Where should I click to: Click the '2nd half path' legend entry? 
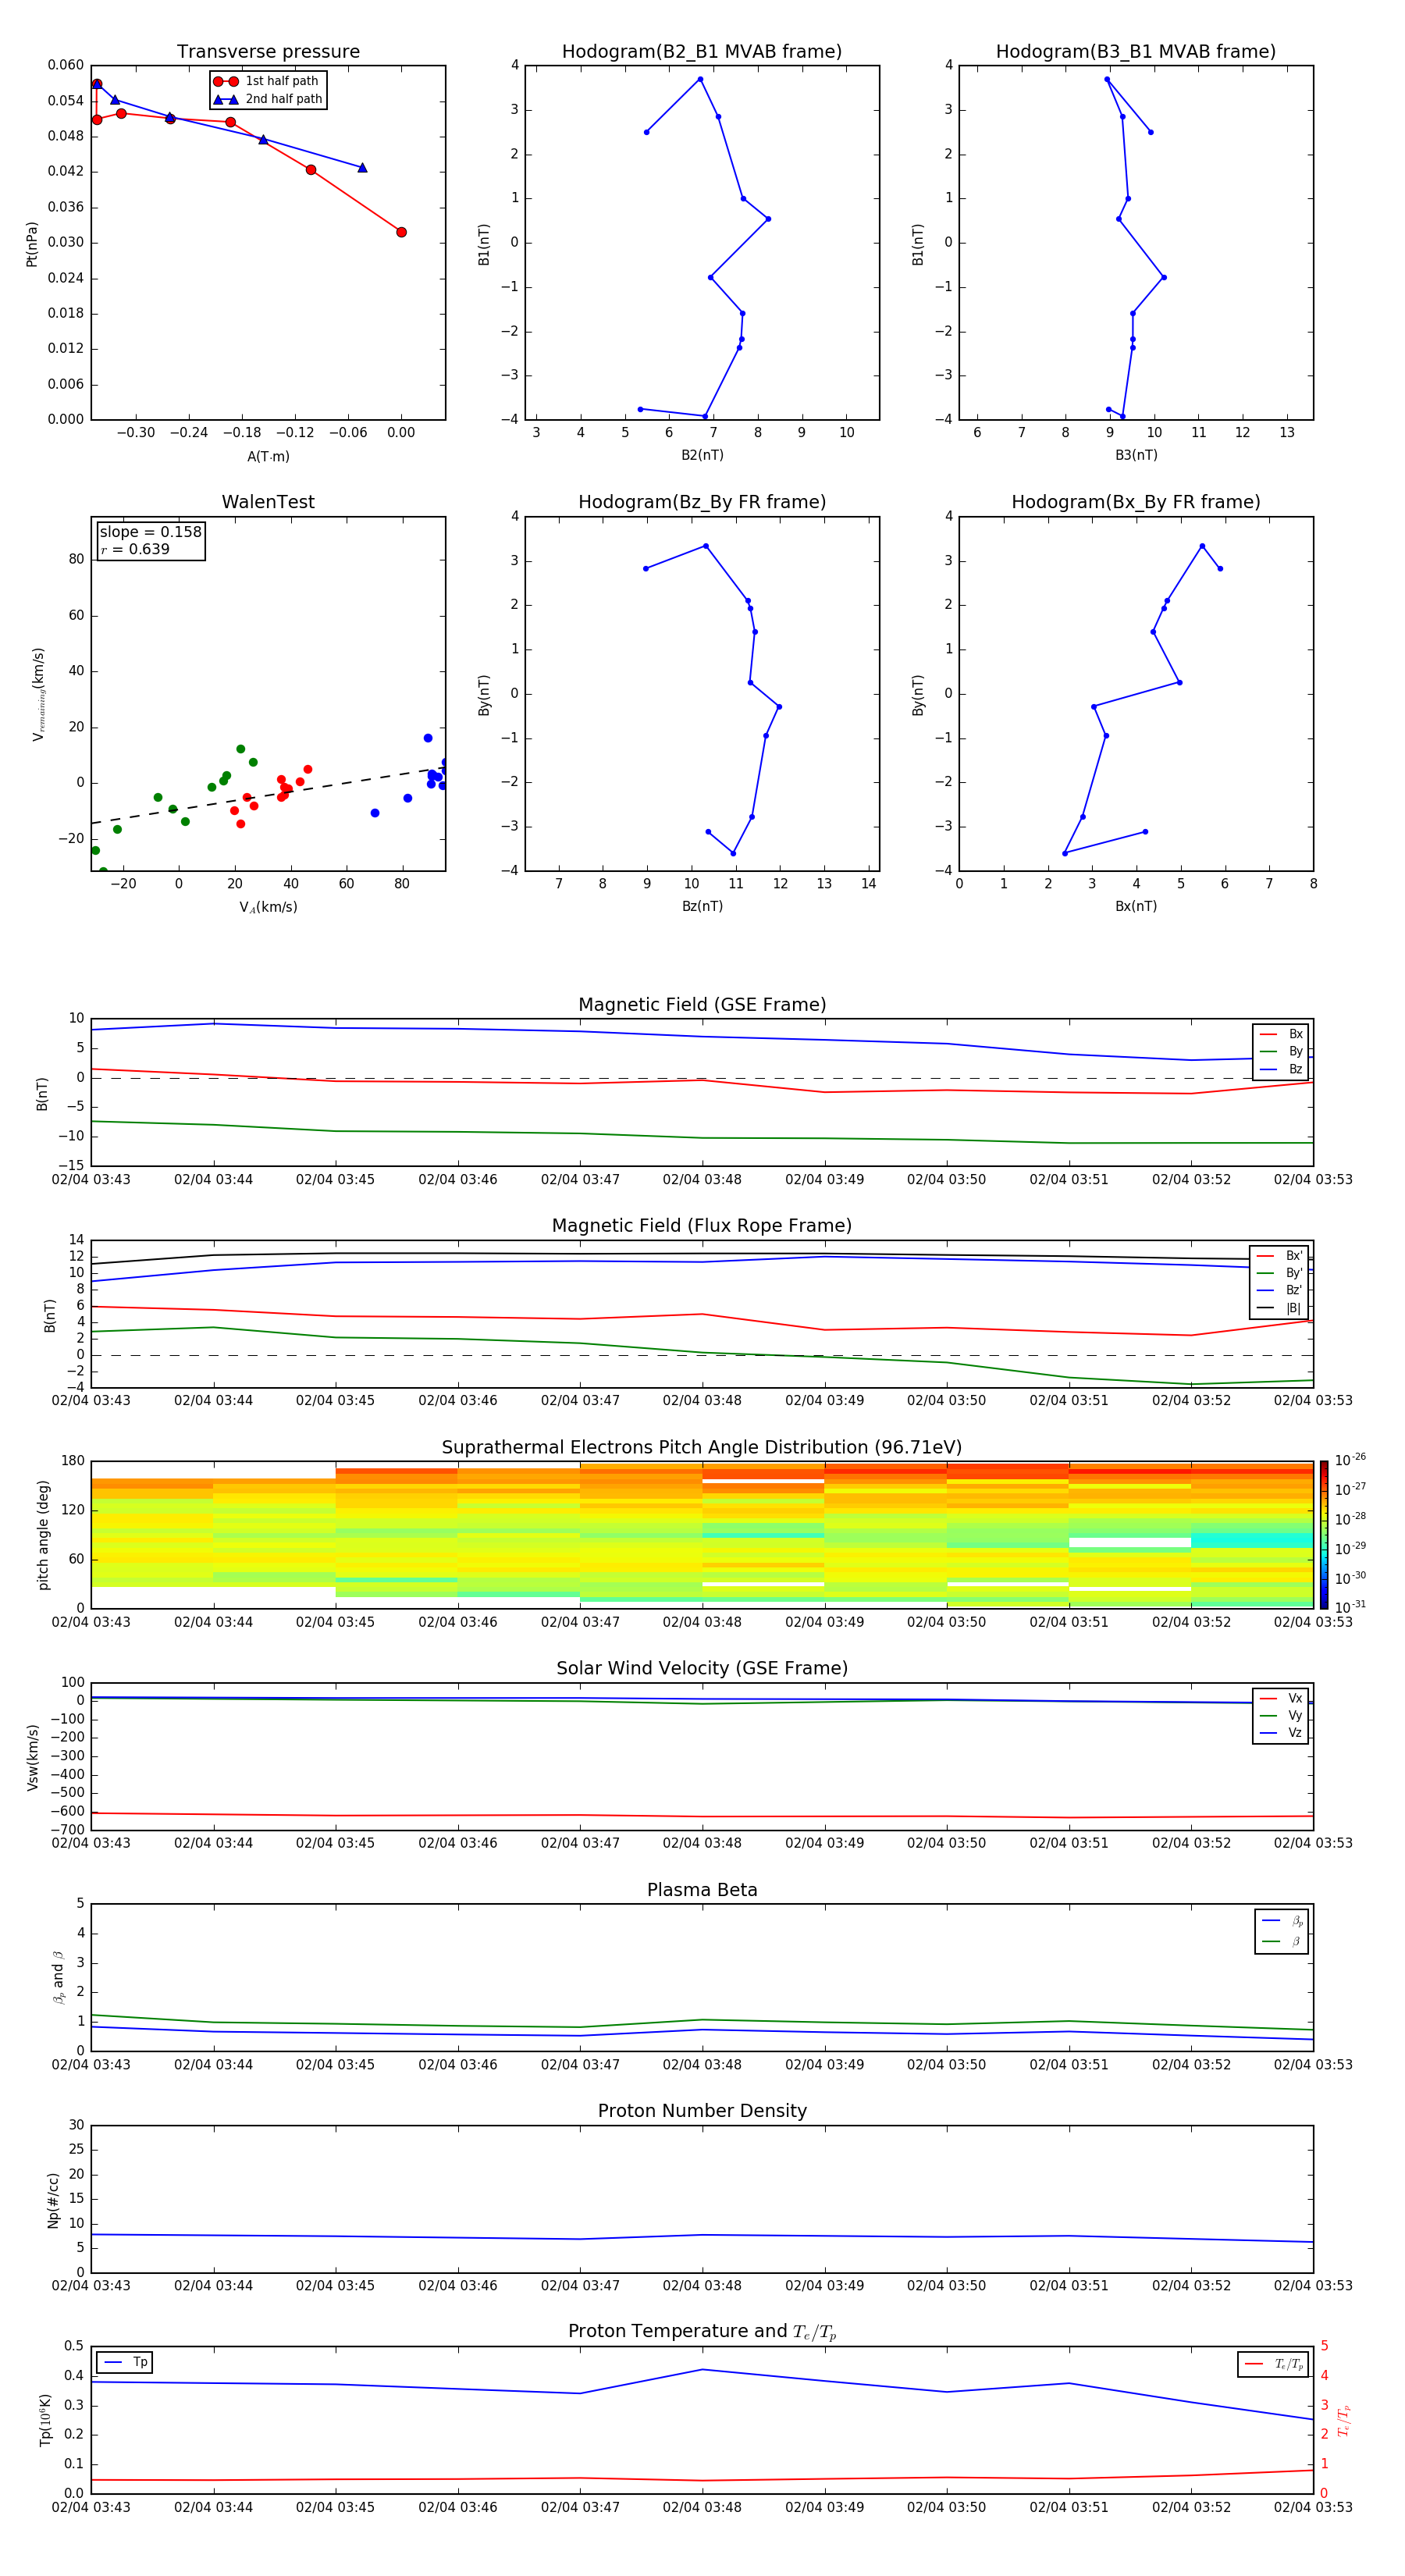coord(268,99)
